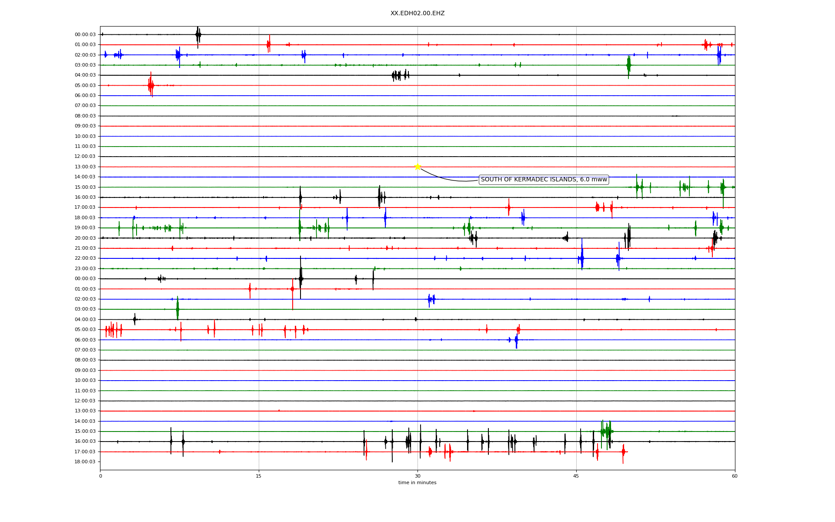Click the South of Kermadec Islands annotation
Screen dimensions: 835x522
click(x=543, y=180)
